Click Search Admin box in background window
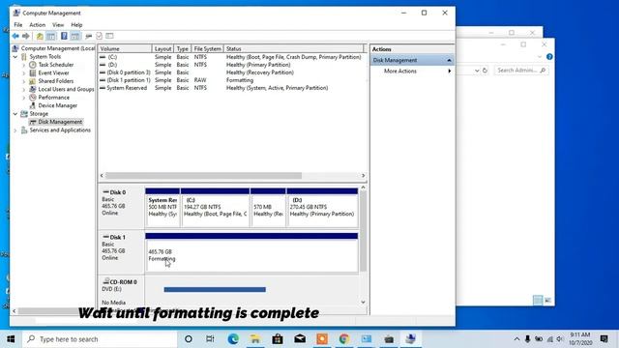 click(521, 71)
